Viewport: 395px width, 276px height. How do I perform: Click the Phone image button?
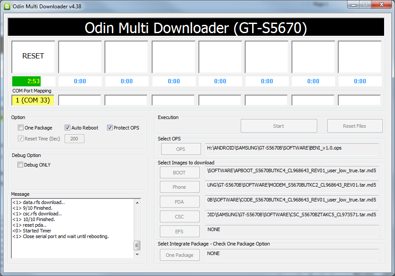pyautogui.click(x=180, y=187)
